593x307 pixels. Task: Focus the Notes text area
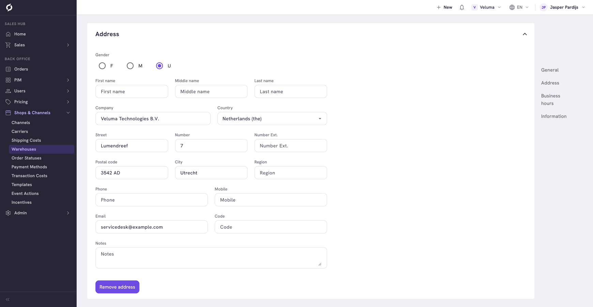pos(211,258)
